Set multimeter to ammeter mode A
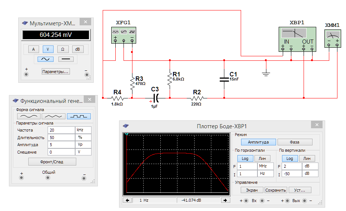 (x=33, y=49)
